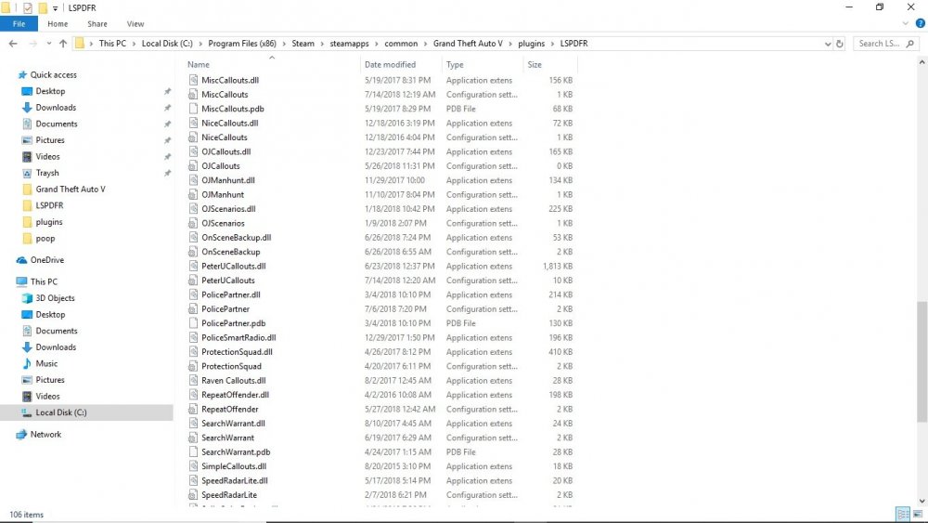The image size is (928, 523).
Task: Select NiceCallouts configuration file icon
Action: click(193, 137)
